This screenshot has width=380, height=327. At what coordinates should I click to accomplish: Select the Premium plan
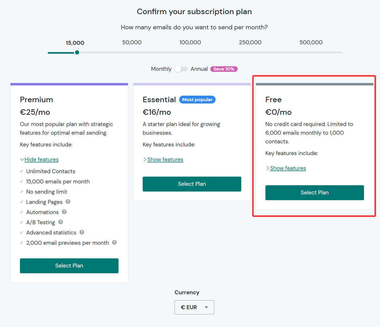(x=69, y=266)
